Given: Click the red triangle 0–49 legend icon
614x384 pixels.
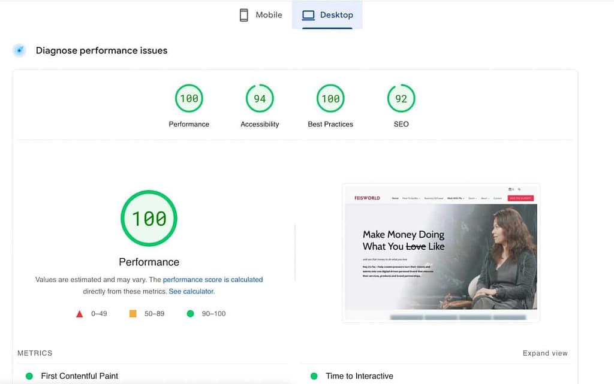Looking at the screenshot, I should click(x=80, y=314).
